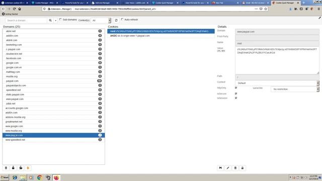Click the third icon below domains list

(x=21, y=168)
